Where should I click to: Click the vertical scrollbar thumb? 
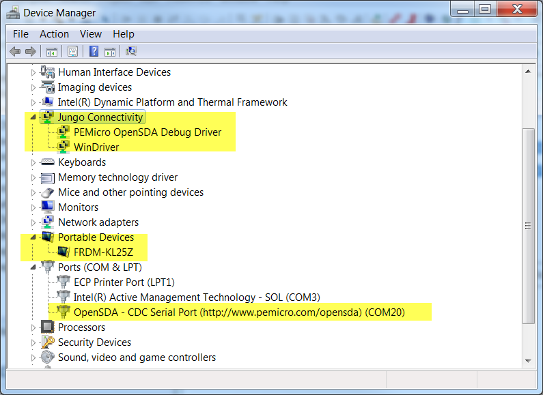point(528,226)
